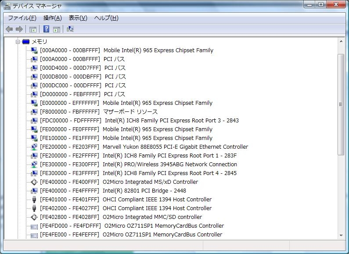Click the icon for Intel PRO/Wireless 3945ABG Network Connection

[34, 165]
